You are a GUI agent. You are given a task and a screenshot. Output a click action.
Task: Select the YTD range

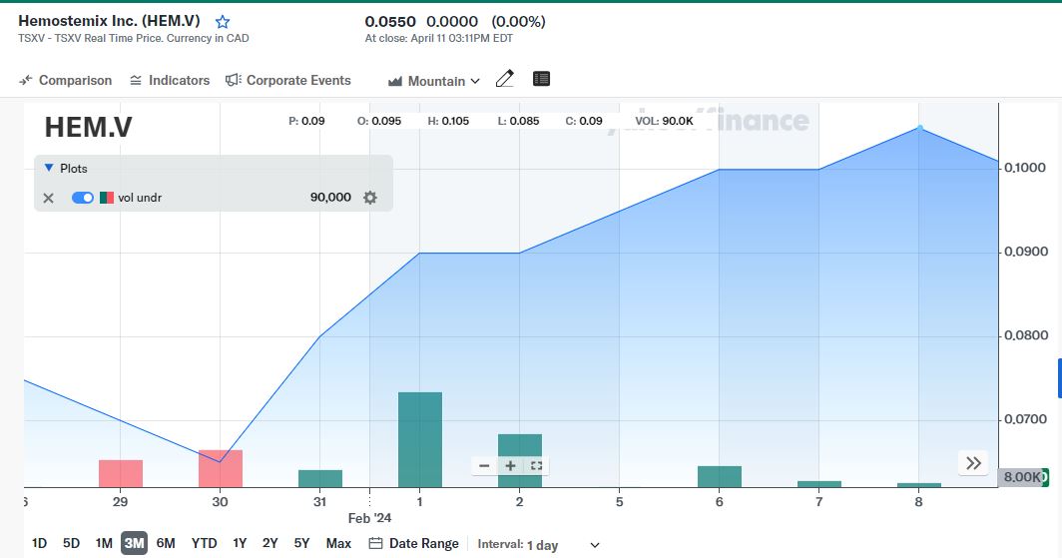204,543
